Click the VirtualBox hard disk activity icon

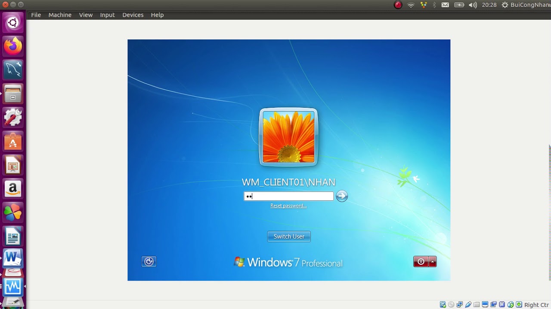(443, 305)
